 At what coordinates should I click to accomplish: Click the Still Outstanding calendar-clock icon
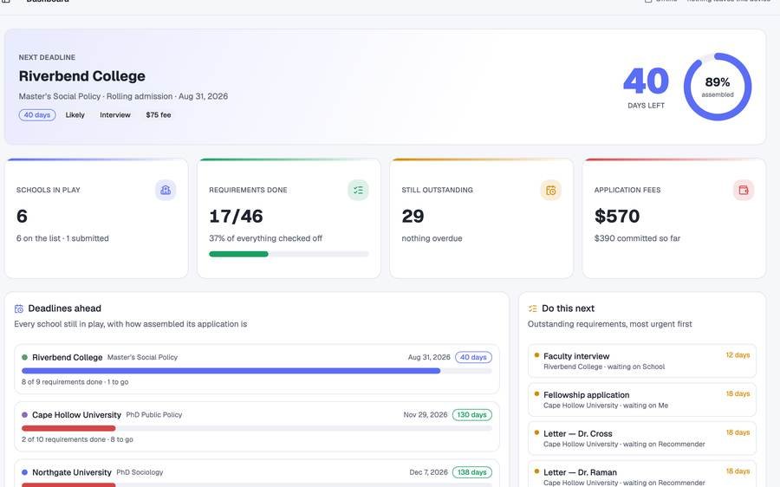click(x=550, y=190)
